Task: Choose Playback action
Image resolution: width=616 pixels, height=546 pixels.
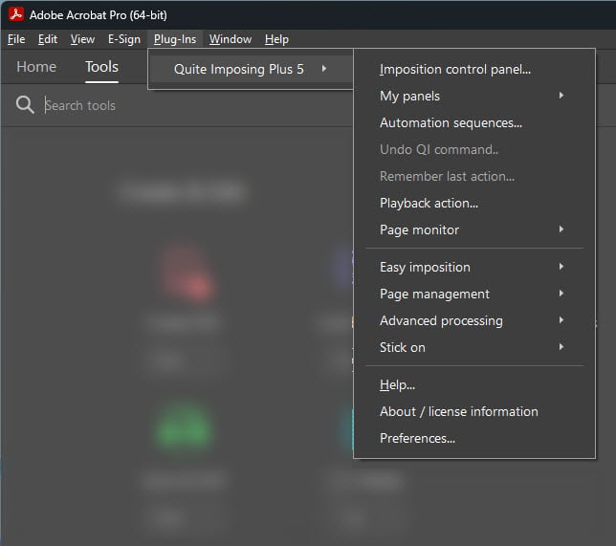Action: coord(474,203)
